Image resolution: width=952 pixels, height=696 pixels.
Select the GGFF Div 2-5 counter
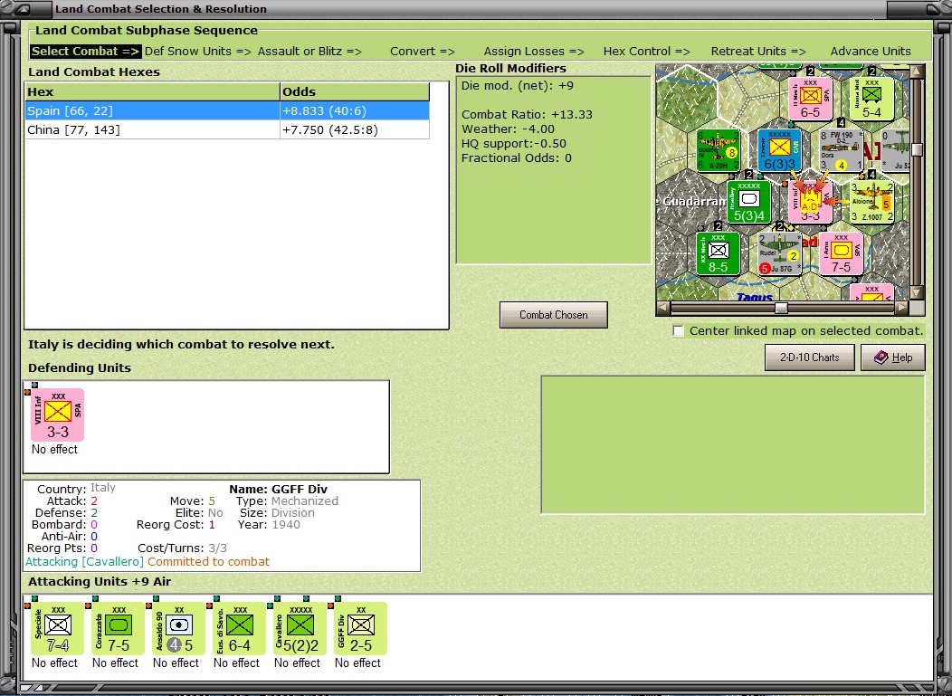(x=361, y=629)
